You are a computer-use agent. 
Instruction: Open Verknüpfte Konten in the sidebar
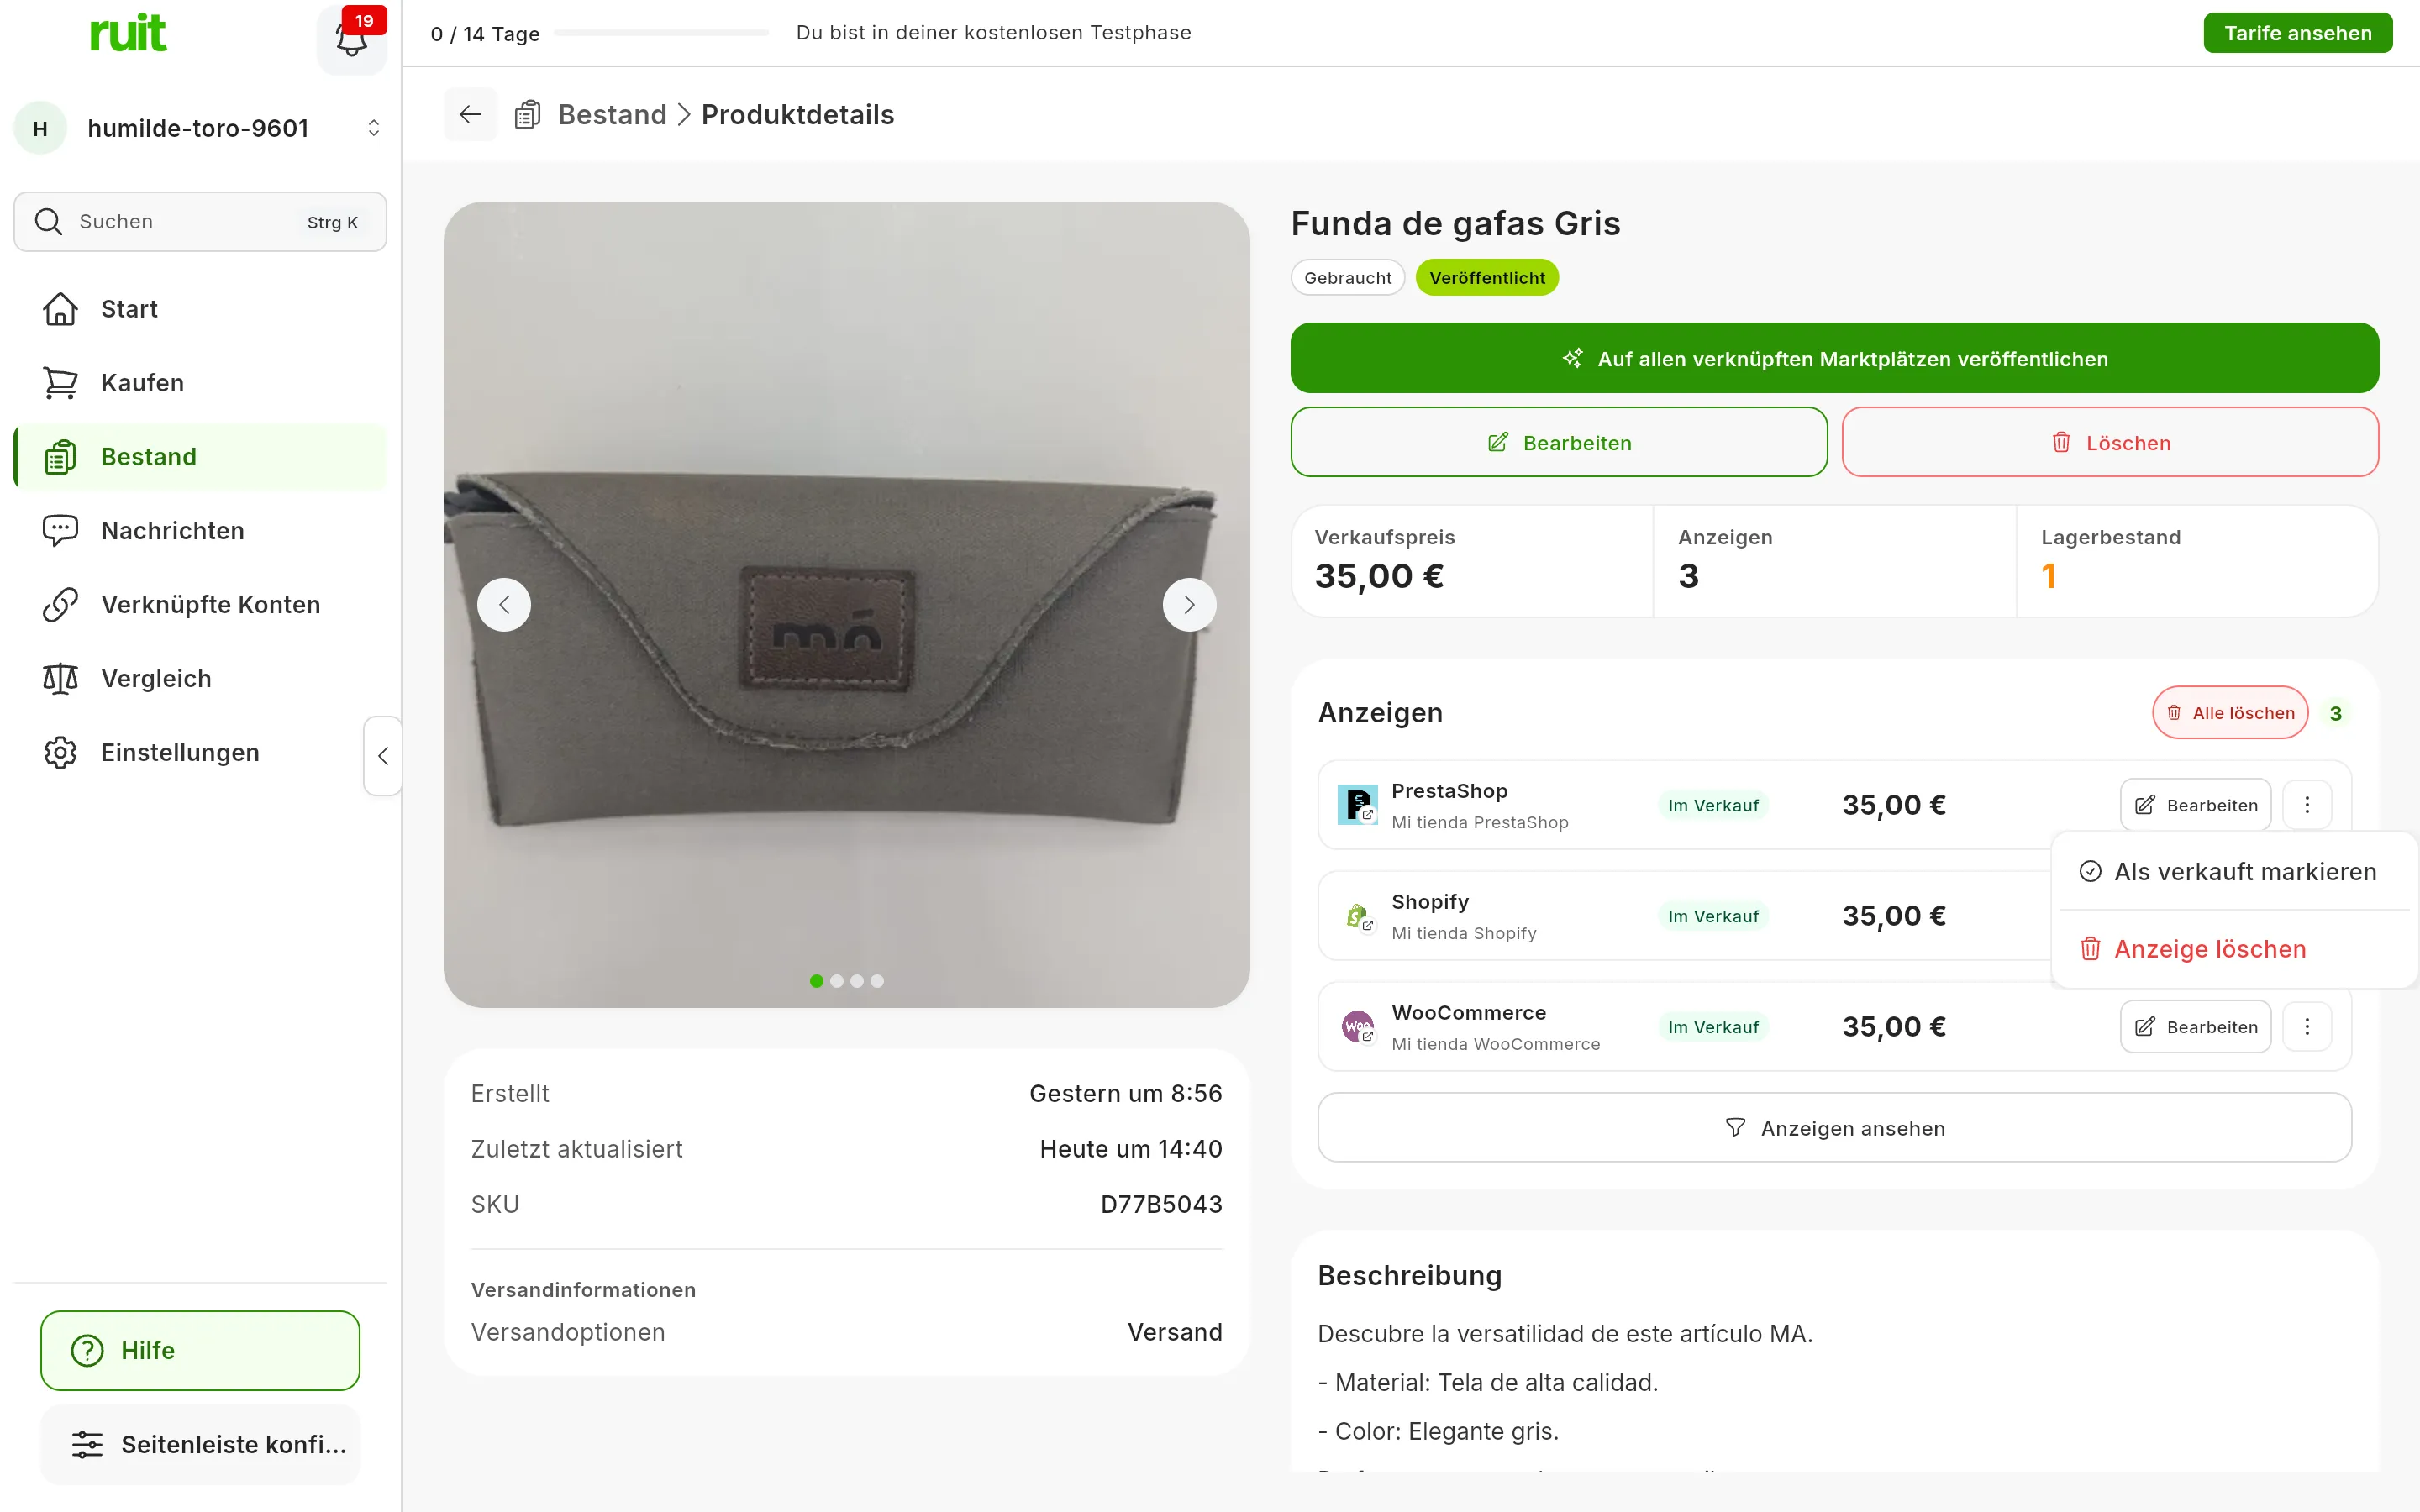coord(200,605)
